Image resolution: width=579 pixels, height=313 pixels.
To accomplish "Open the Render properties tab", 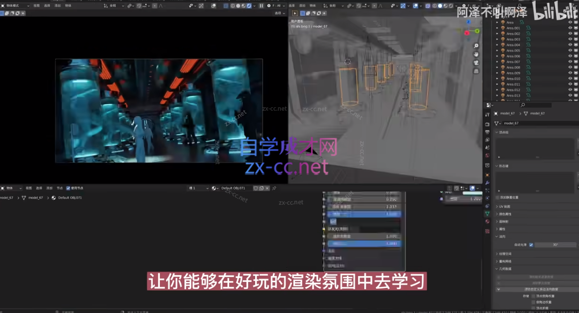I will point(487,124).
